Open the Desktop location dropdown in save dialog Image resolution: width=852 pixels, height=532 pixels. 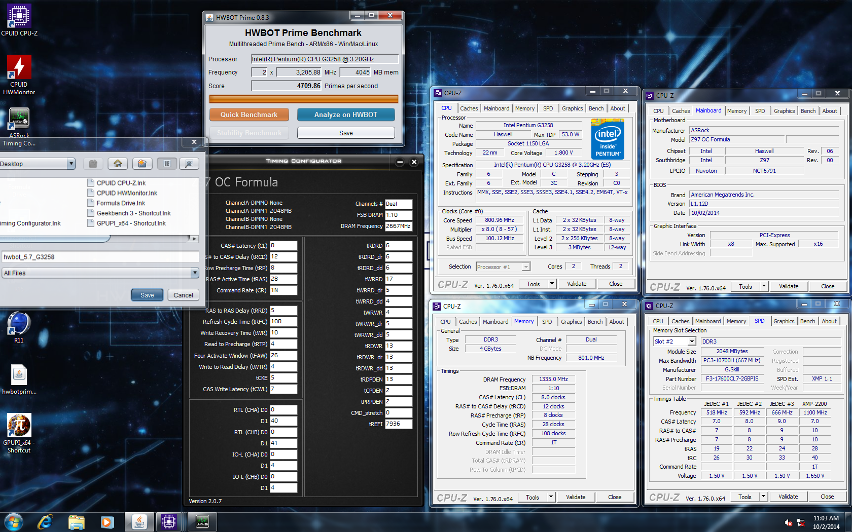[x=71, y=164]
